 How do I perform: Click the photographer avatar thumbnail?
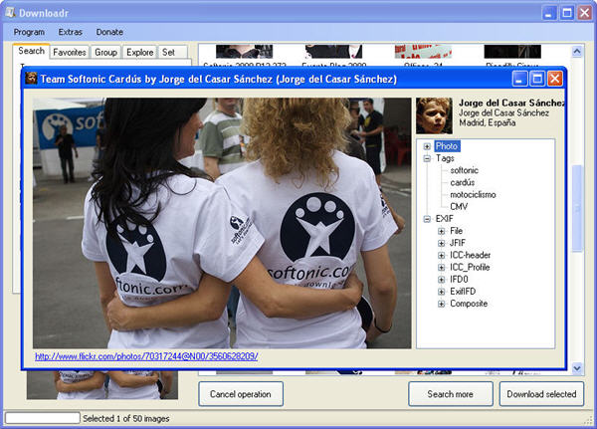434,115
